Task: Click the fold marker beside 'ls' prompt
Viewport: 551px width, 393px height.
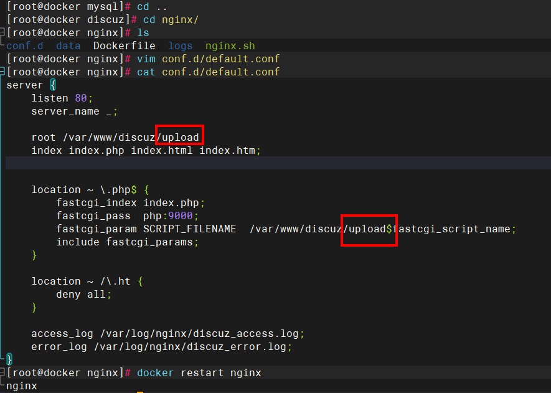Action: (2, 32)
